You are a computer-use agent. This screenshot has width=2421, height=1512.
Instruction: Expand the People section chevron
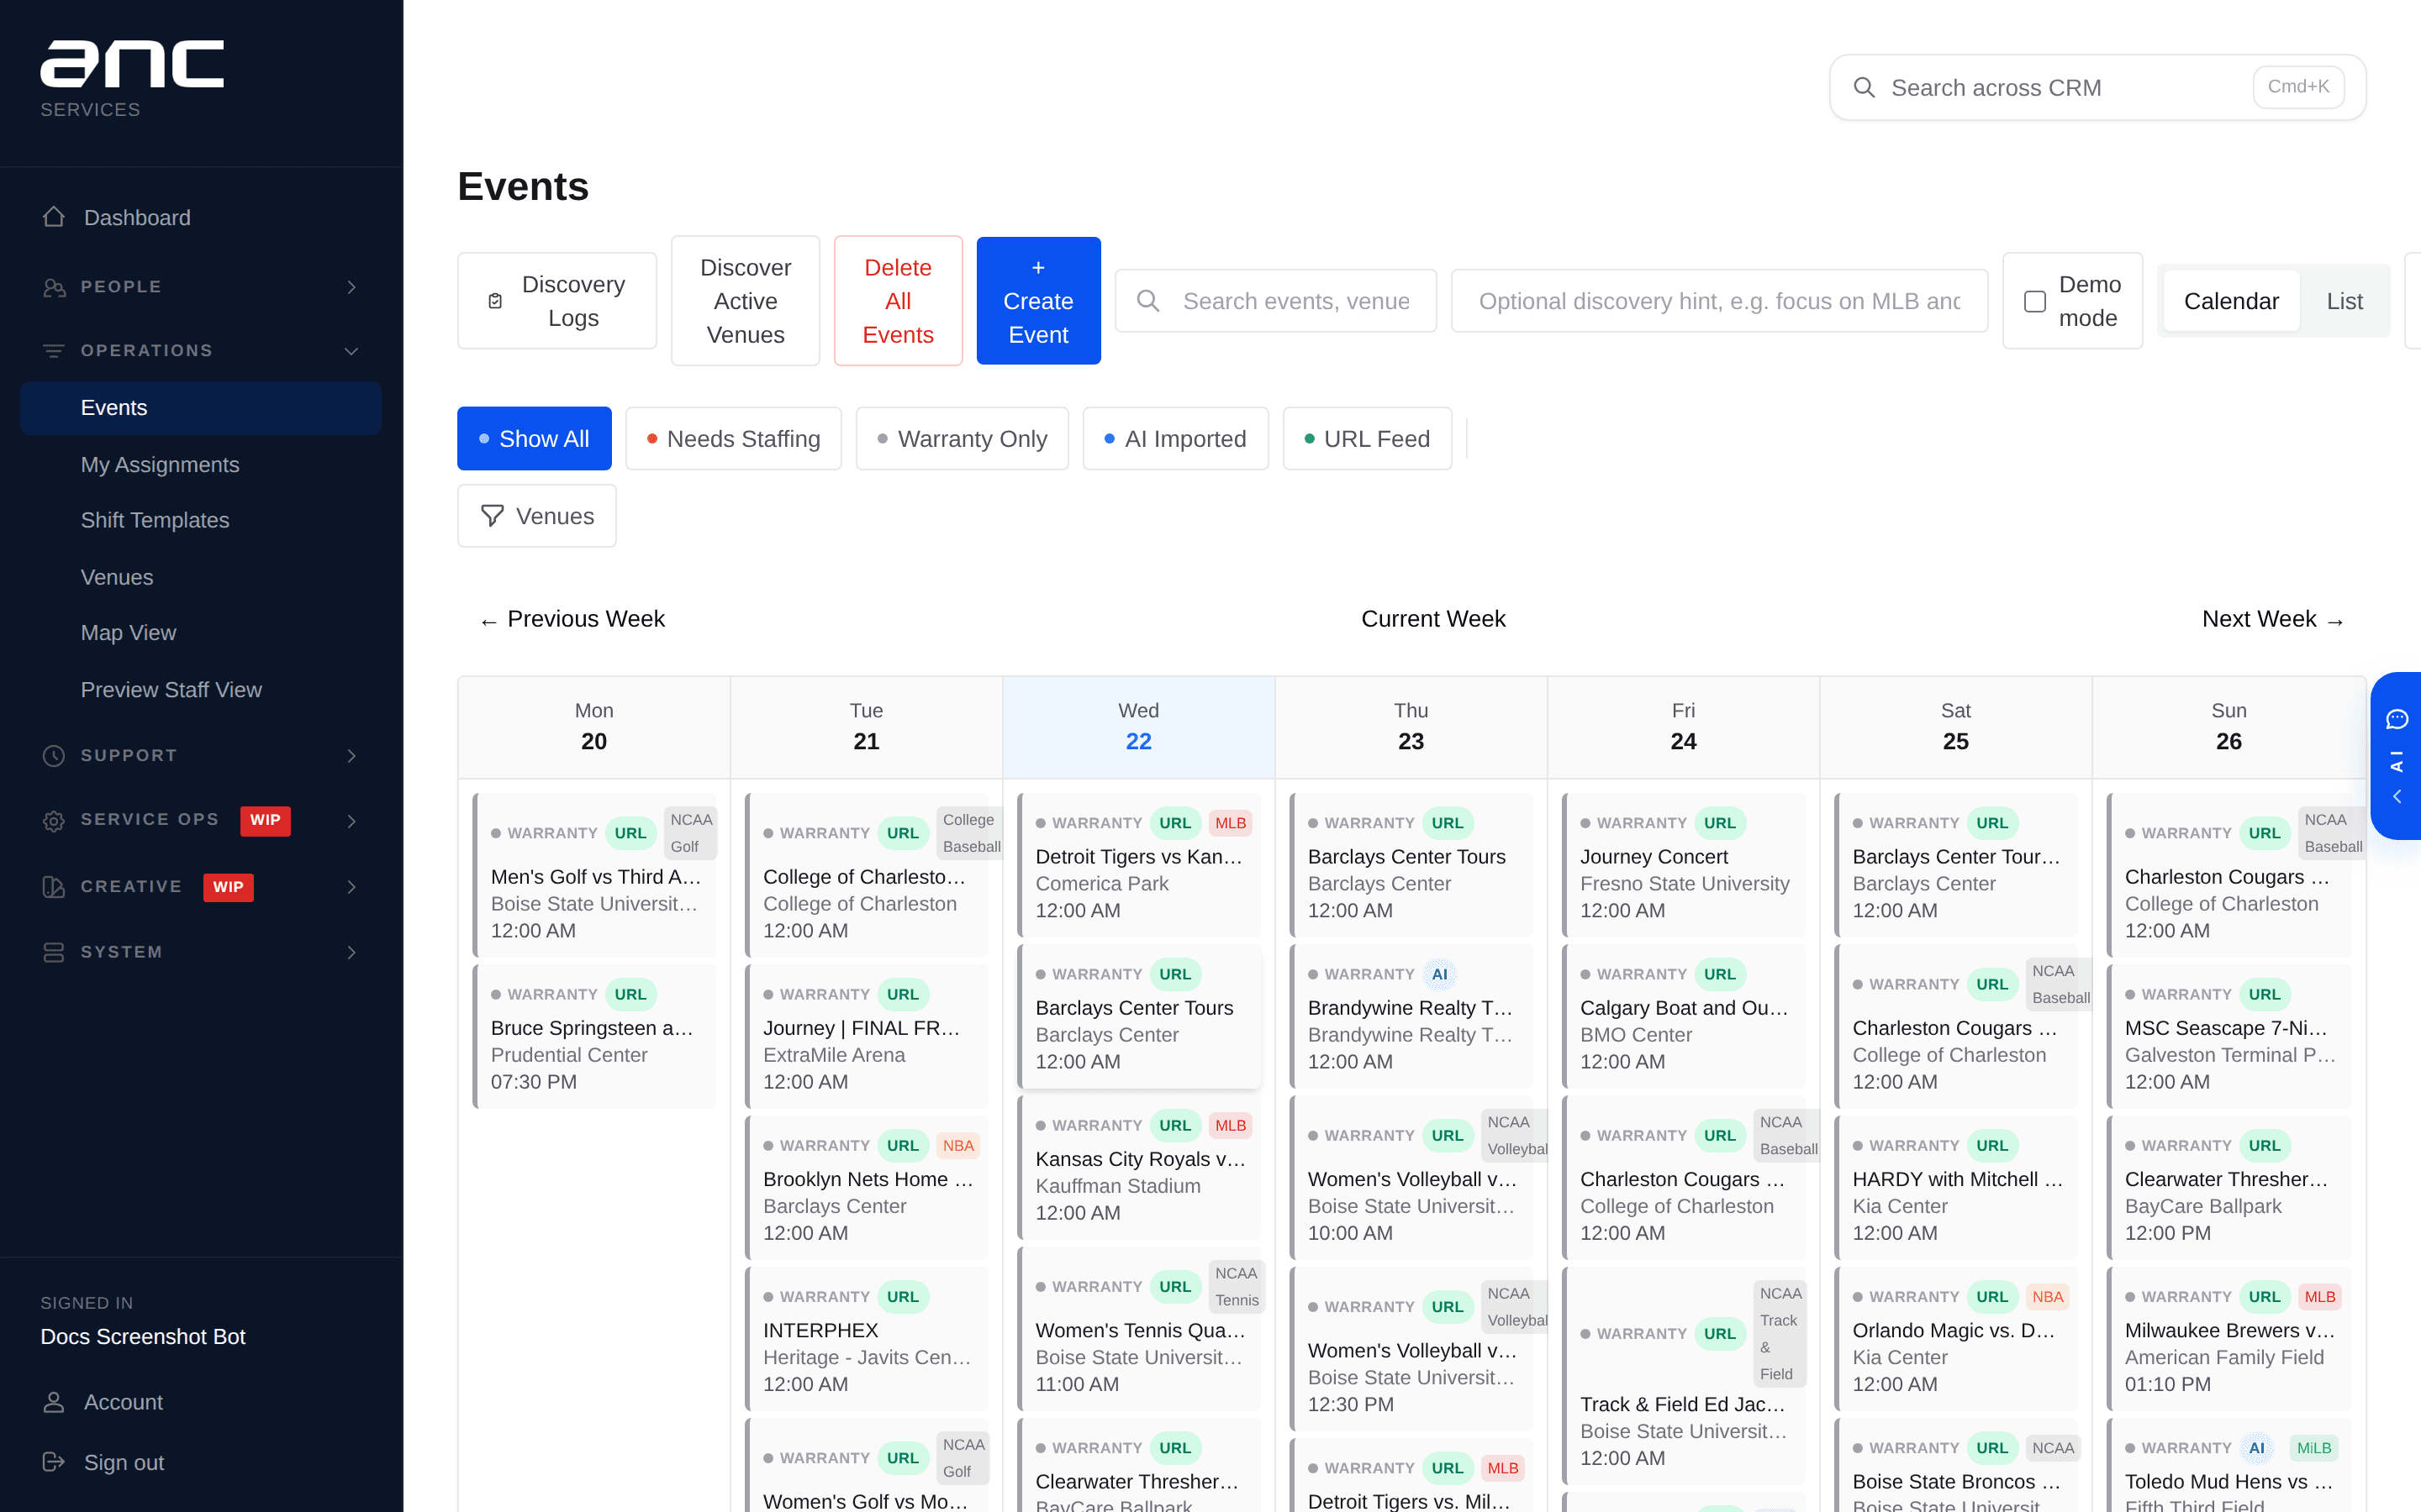click(351, 287)
